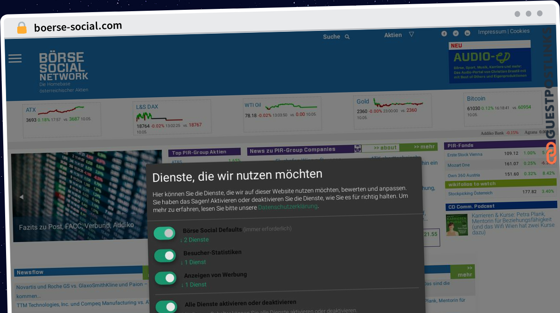Open the Suche menu item

click(x=331, y=36)
